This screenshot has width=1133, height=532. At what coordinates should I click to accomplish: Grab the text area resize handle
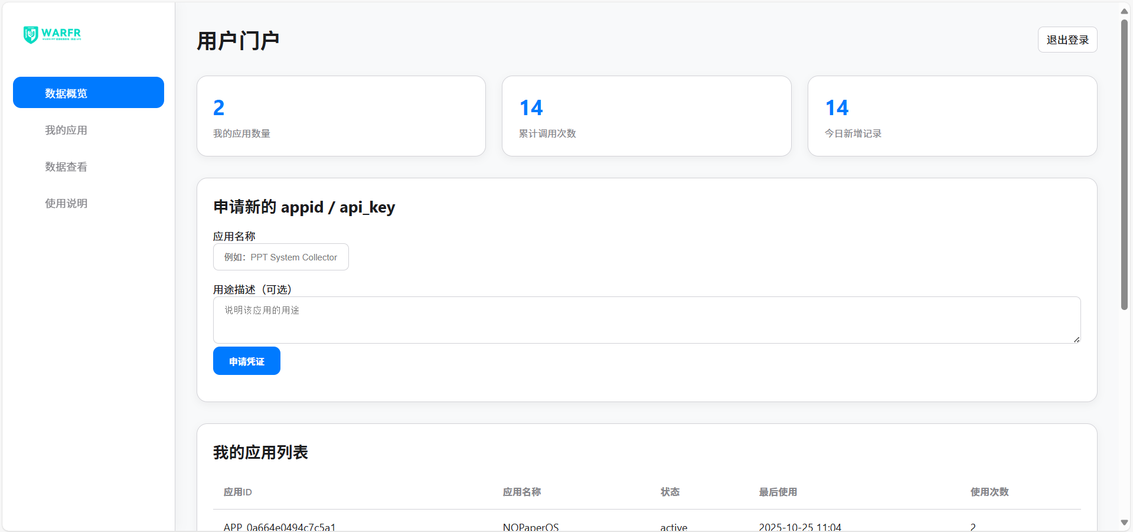pos(1076,340)
